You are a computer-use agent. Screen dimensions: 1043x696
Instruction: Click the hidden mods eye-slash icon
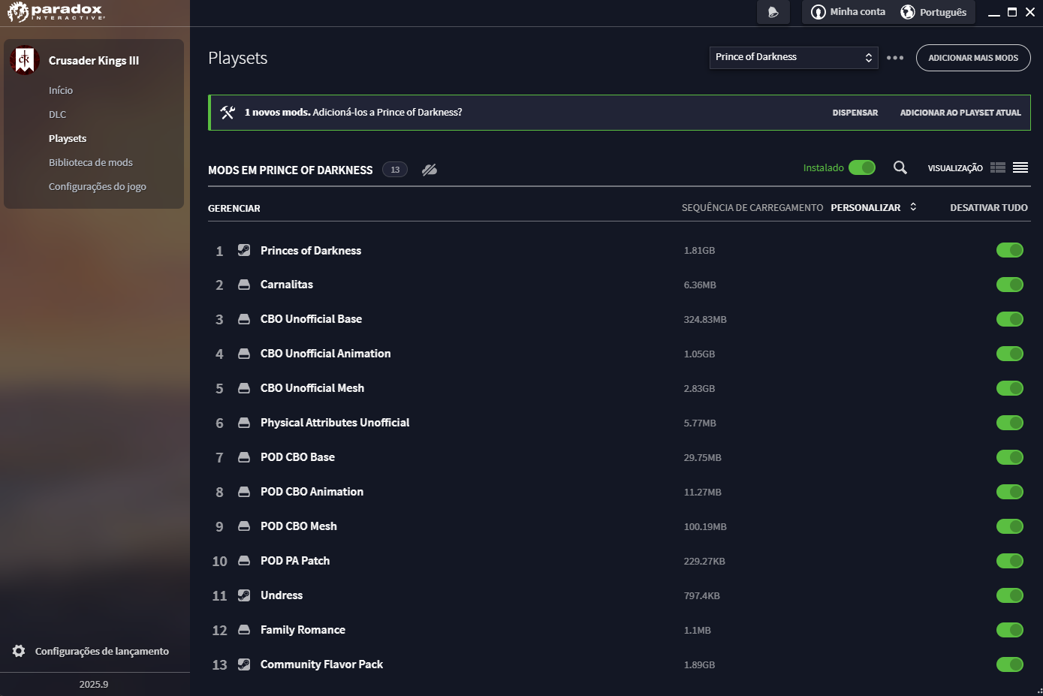[x=430, y=170]
